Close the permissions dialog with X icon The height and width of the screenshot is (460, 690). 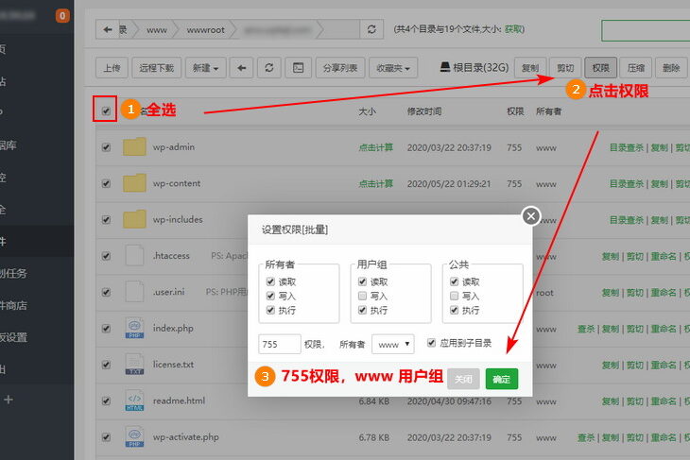click(x=531, y=216)
